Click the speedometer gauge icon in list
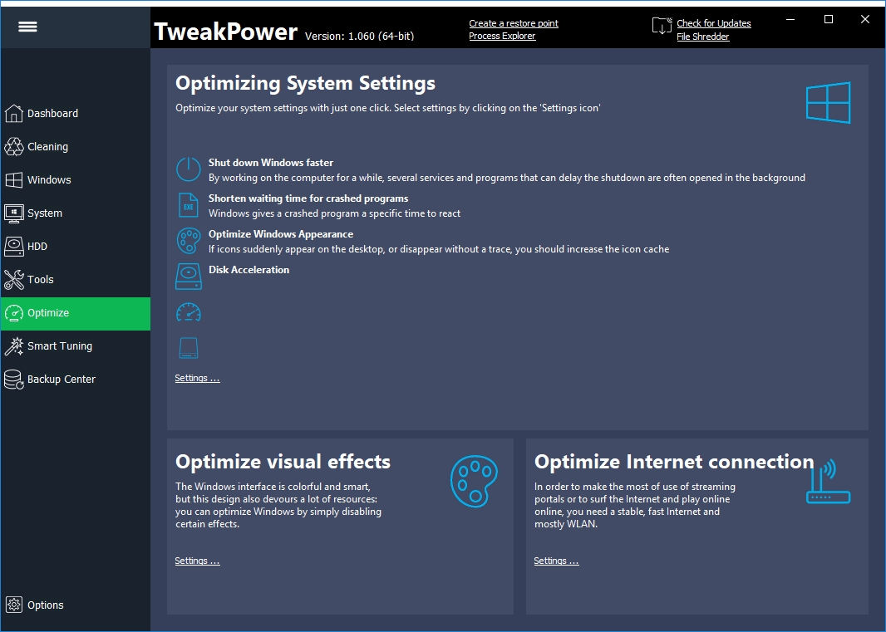886x632 pixels. [x=189, y=312]
